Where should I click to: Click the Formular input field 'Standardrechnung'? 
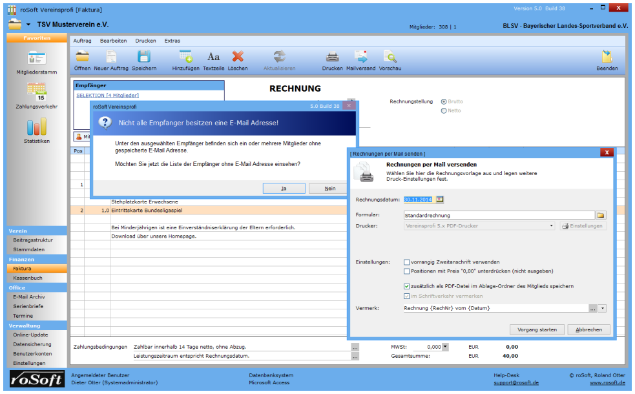pyautogui.click(x=498, y=215)
